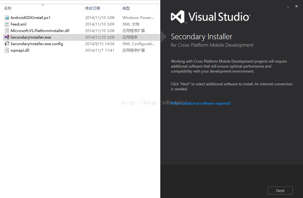
Task: Click date 2014/11/7 17:41 in sqmapi row
Action: [x=99, y=50]
